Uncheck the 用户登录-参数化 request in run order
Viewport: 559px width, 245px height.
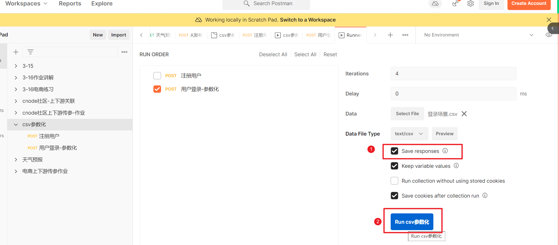[x=157, y=89]
